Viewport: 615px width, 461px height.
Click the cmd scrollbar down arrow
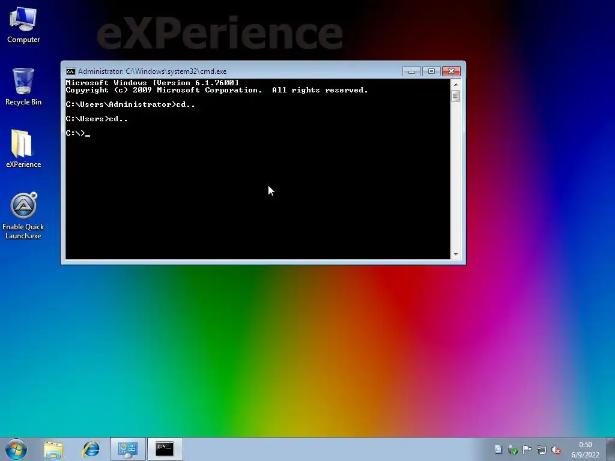[x=455, y=255]
